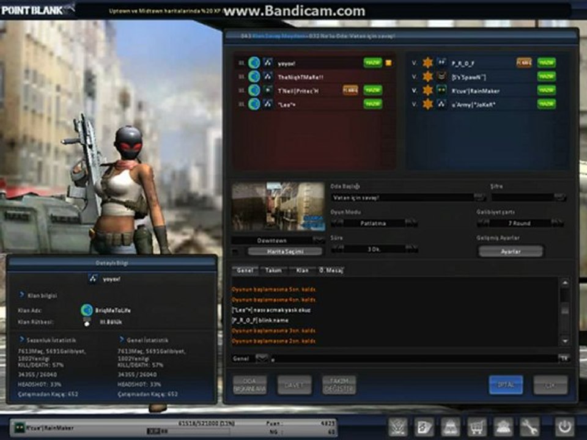Click next arrow on 7 Round selector
587x440 pixels.
556,223
